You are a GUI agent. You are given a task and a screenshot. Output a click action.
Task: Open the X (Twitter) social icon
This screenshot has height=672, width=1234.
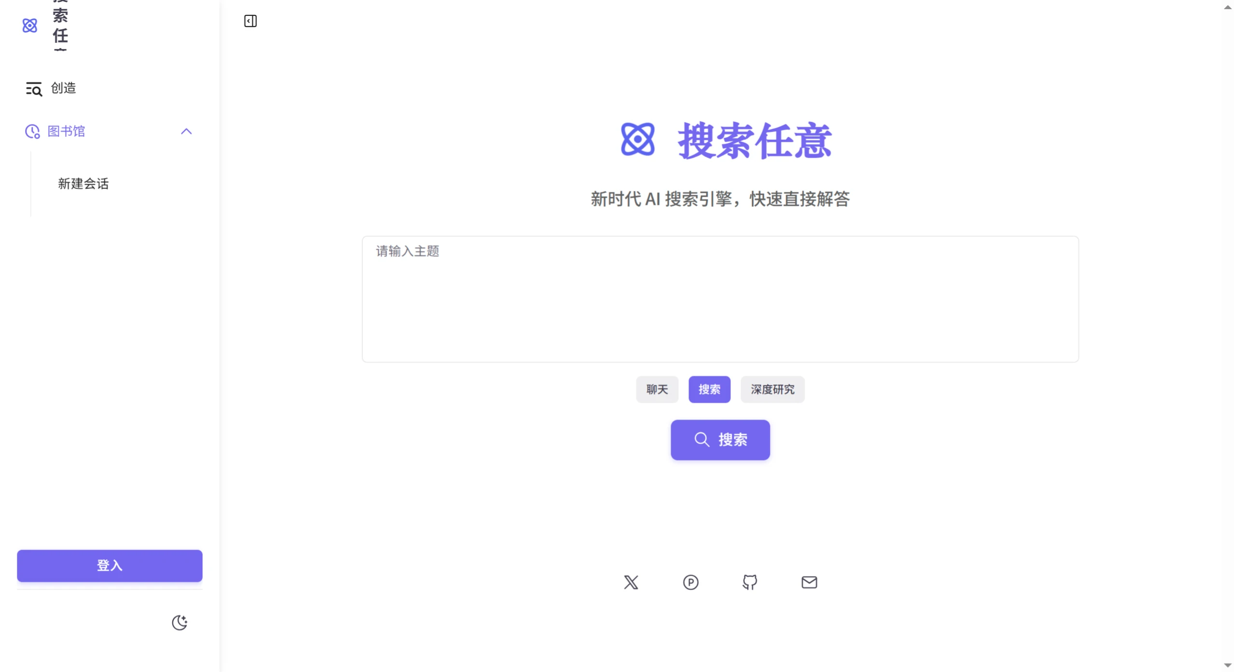click(631, 582)
